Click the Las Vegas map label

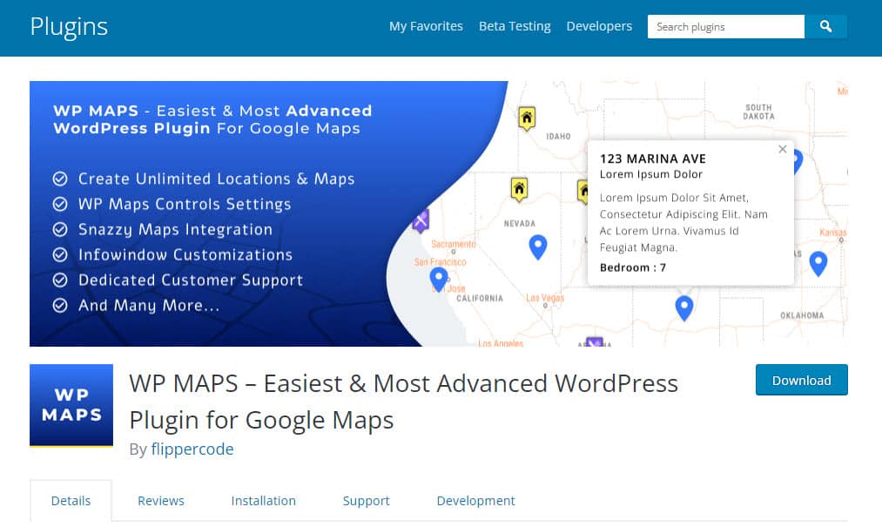tap(545, 298)
